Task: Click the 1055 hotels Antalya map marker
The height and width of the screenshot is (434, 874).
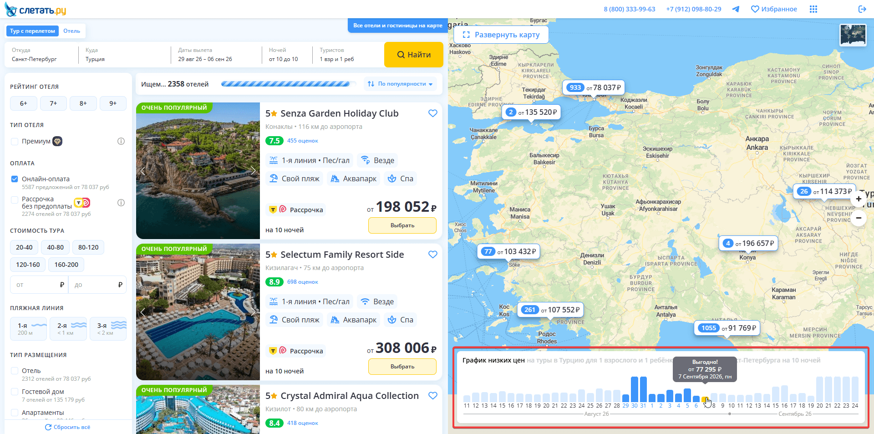Action: 727,328
